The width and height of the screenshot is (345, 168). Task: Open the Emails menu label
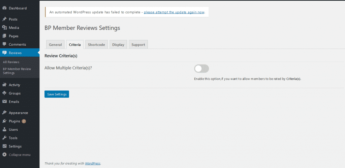(14, 101)
